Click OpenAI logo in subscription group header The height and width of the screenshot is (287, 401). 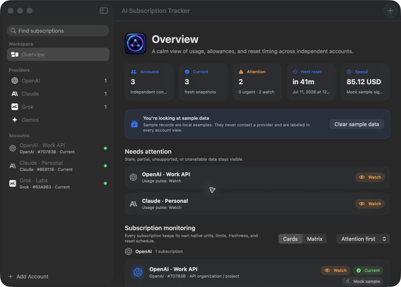(x=128, y=251)
